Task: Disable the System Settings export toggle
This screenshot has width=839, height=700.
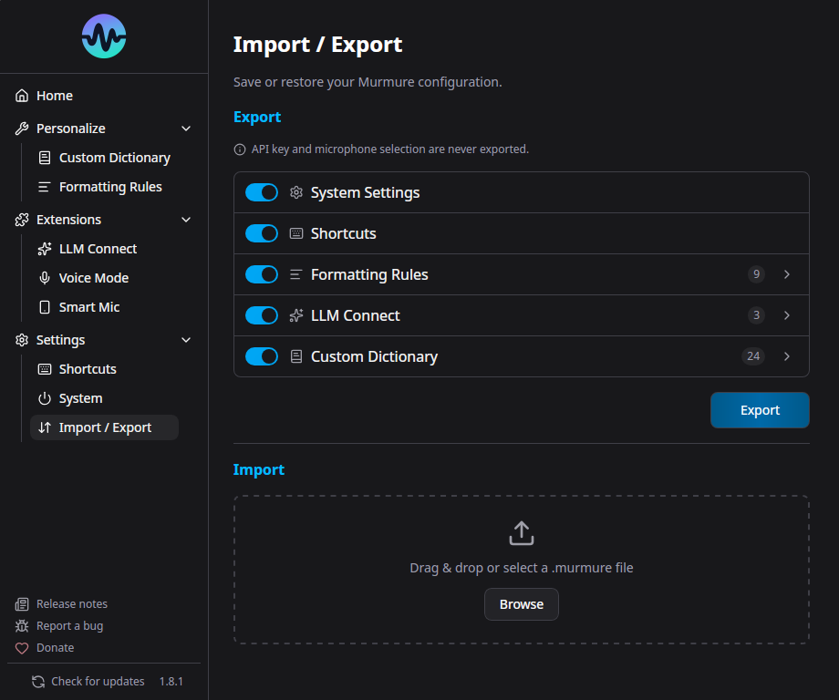Action: (x=261, y=192)
